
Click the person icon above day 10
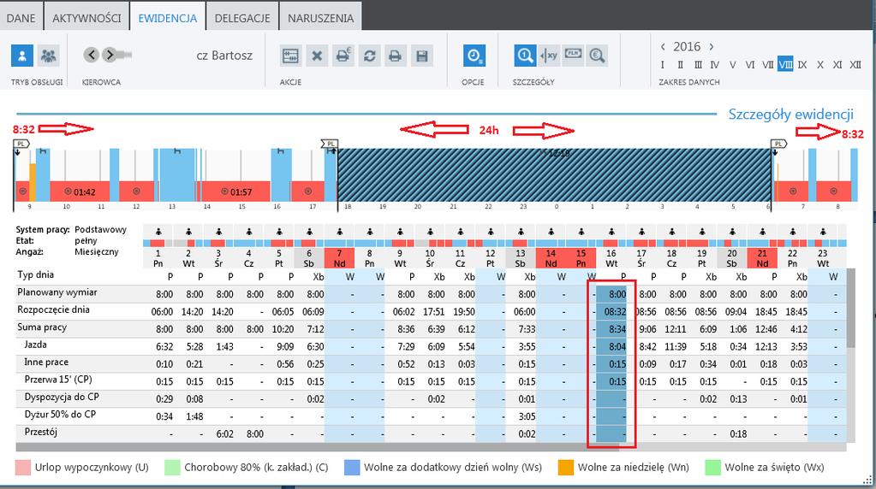pyautogui.click(x=430, y=232)
